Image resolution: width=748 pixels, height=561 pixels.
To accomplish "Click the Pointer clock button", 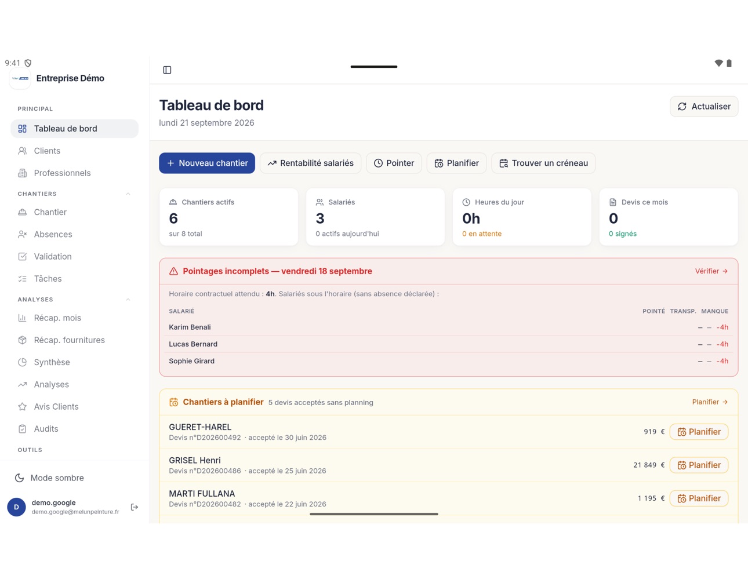I will point(394,163).
